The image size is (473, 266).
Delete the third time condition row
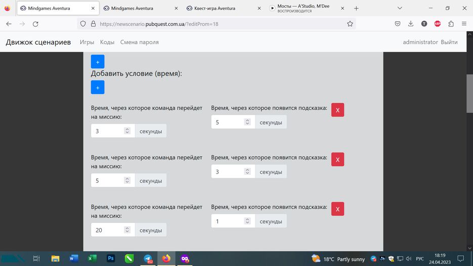[337, 209]
